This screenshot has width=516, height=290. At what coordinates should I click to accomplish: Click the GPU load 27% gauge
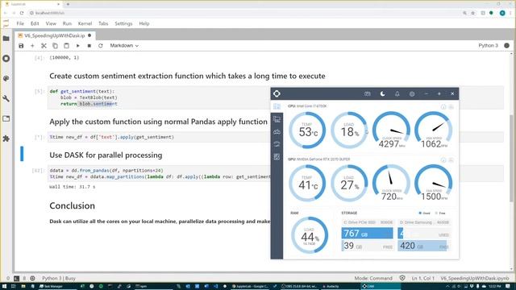coord(349,183)
